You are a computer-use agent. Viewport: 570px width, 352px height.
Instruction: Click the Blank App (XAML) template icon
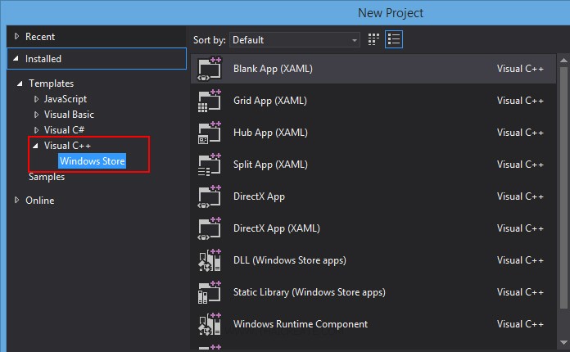tap(210, 69)
